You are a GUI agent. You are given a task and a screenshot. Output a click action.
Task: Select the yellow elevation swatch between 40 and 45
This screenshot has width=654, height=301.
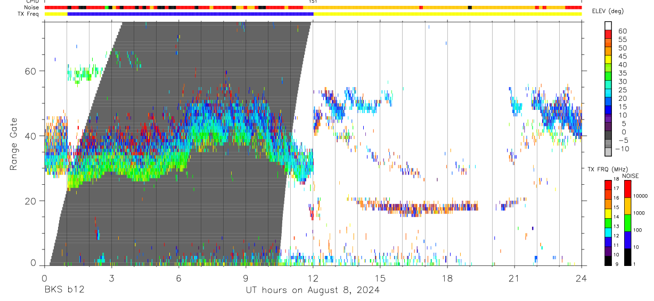[x=608, y=59]
